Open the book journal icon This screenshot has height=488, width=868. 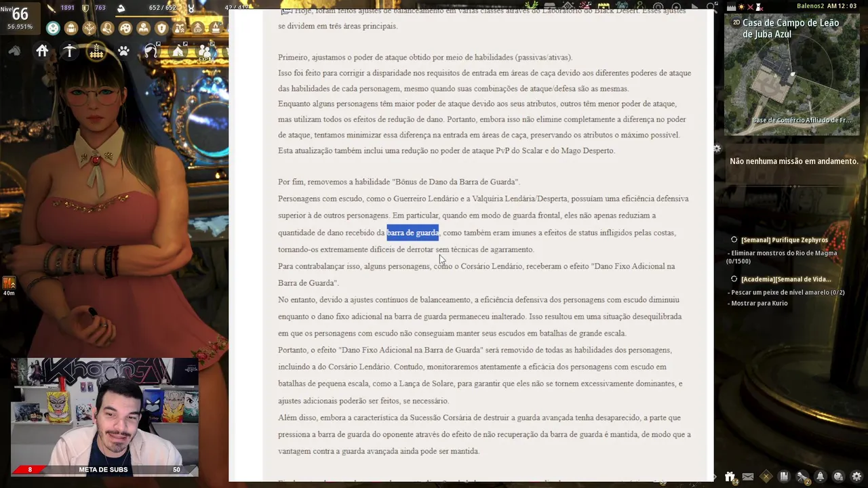point(784,476)
